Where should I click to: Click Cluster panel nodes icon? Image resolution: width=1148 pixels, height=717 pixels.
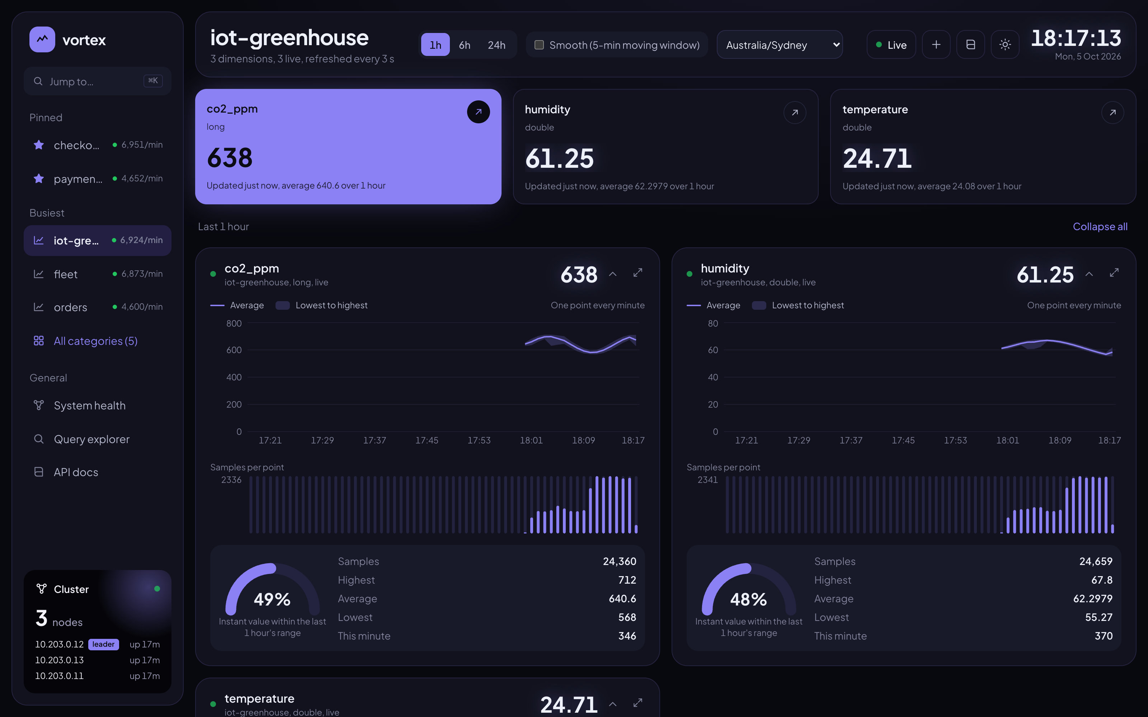(x=42, y=589)
